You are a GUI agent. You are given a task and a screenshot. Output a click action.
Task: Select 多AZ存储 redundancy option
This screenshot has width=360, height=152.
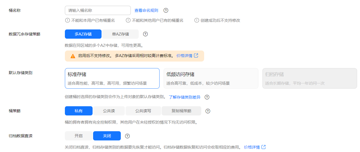(83, 34)
